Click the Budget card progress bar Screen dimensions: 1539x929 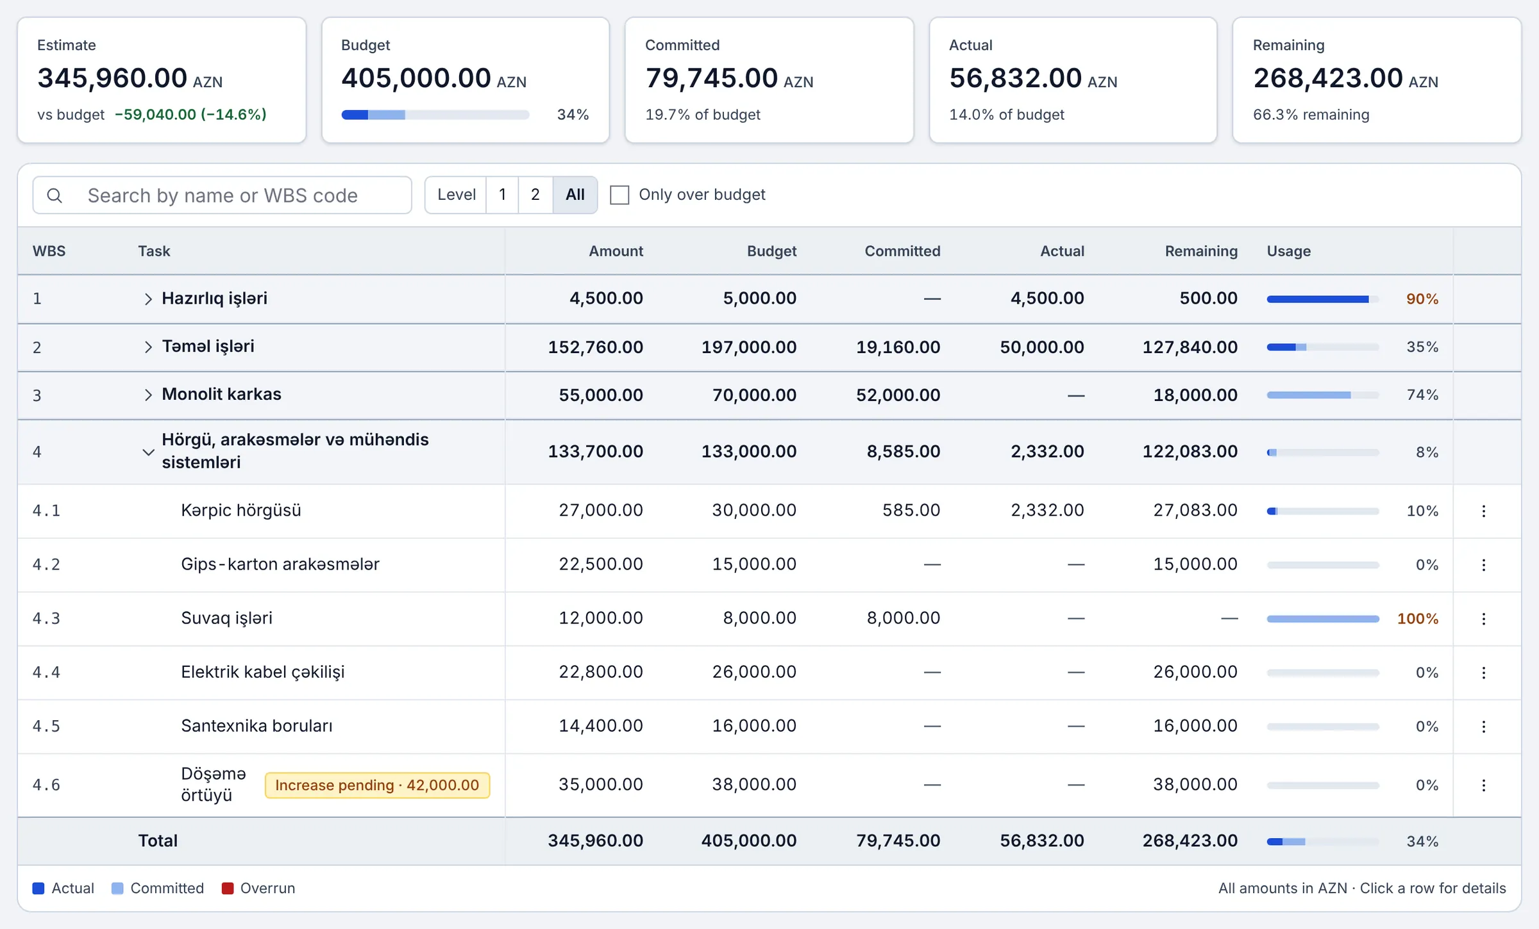coord(435,115)
